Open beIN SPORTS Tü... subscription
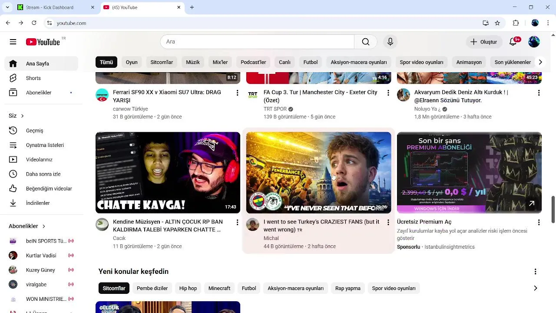The height and width of the screenshot is (313, 556). (41, 241)
